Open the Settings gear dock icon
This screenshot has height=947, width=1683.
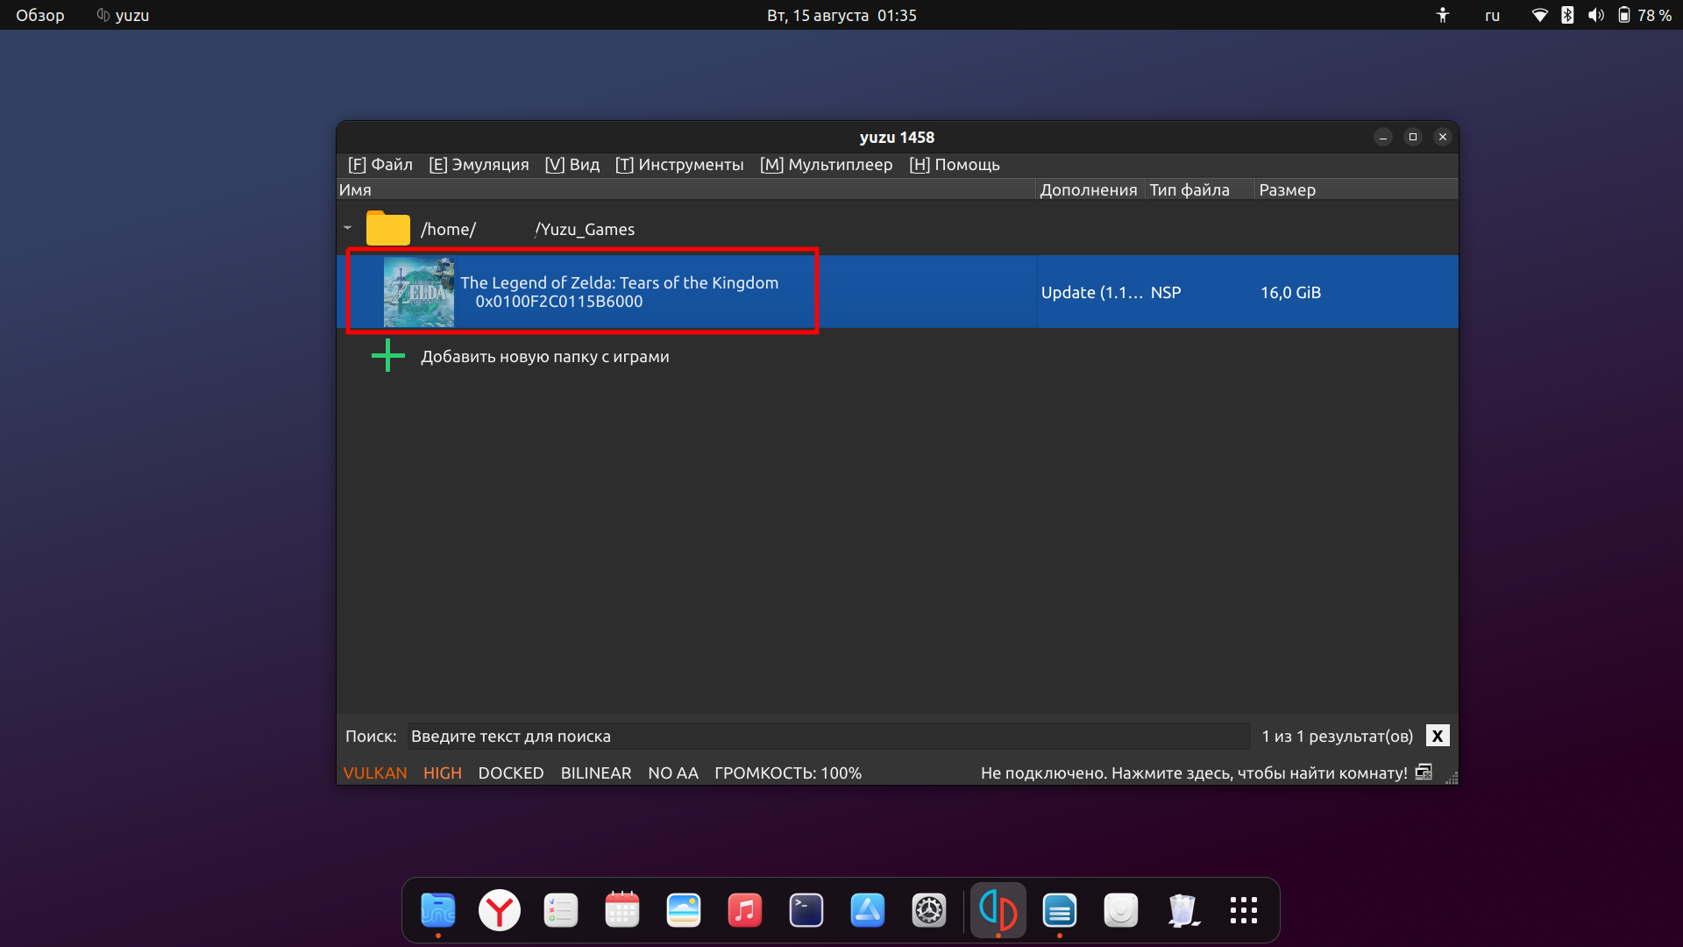[x=929, y=910]
